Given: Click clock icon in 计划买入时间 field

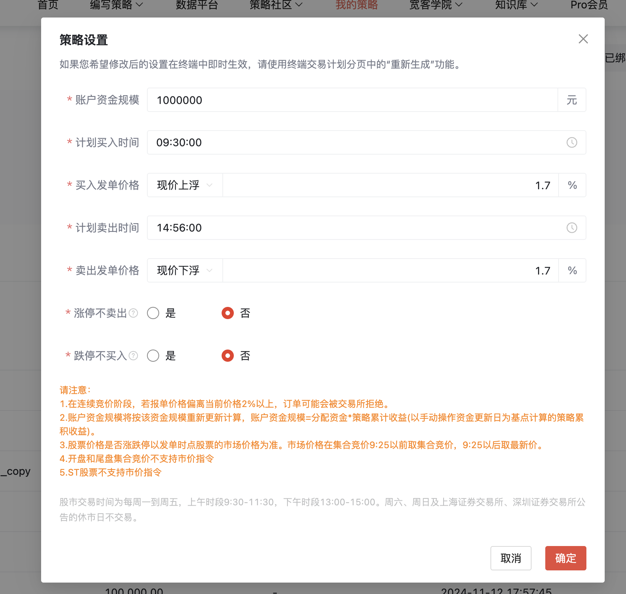Looking at the screenshot, I should coord(572,142).
